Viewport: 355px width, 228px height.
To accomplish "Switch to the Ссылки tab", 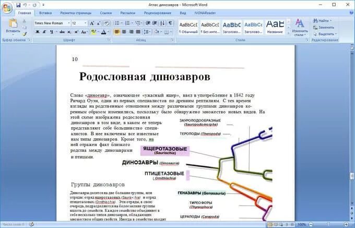I will point(106,13).
